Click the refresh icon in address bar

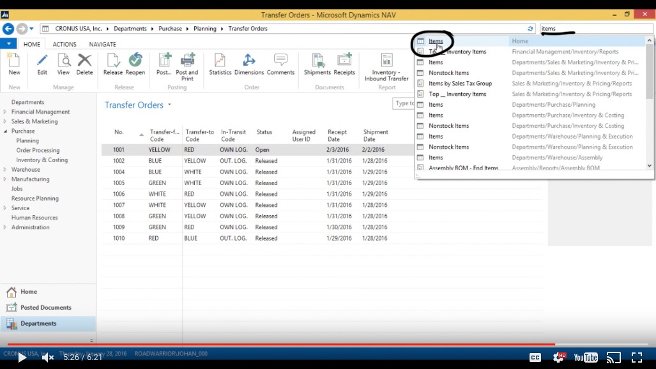[x=530, y=29]
